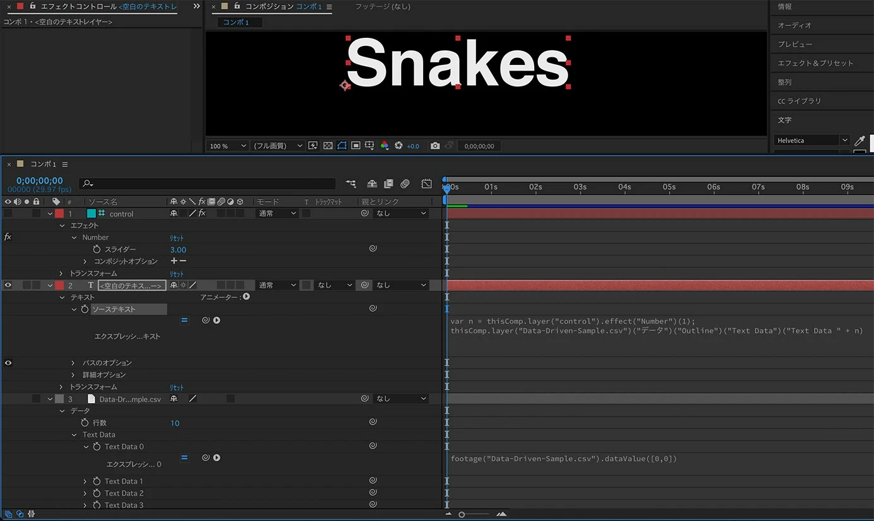Open プレビュー panel tab
874x521 pixels.
(x=795, y=44)
